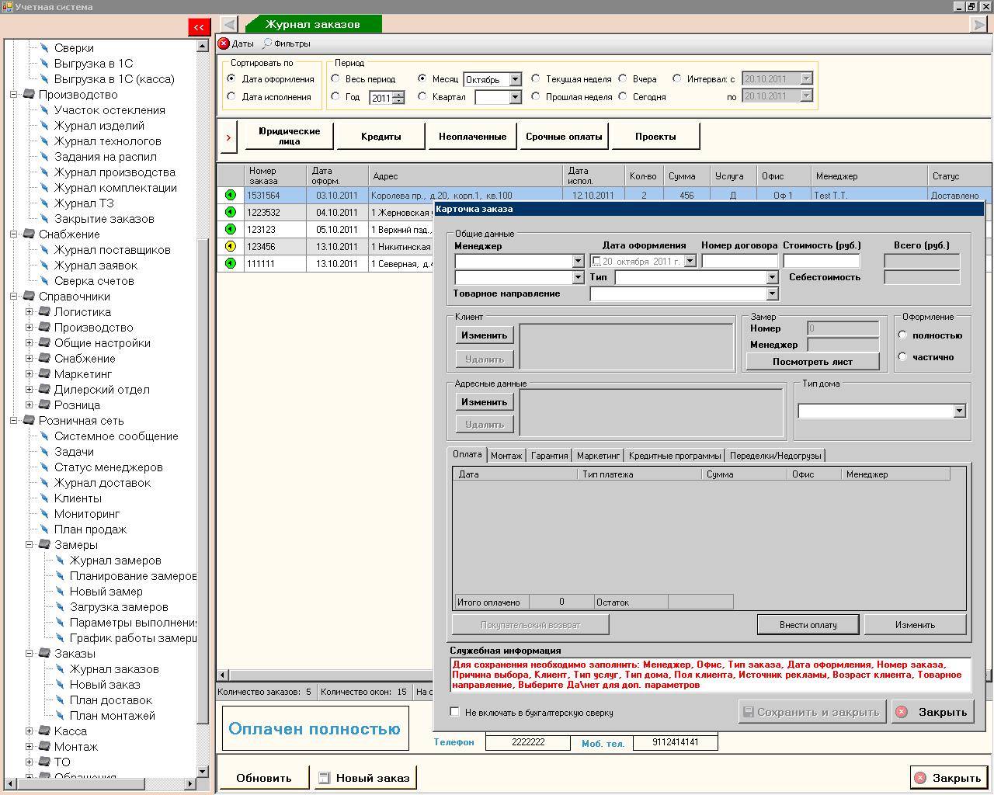Collapse the sidebar with the red << icon

200,26
